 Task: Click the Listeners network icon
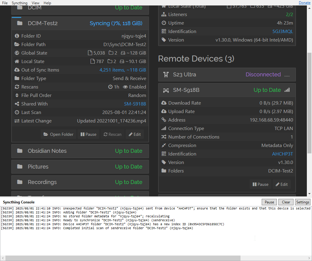pos(164,14)
